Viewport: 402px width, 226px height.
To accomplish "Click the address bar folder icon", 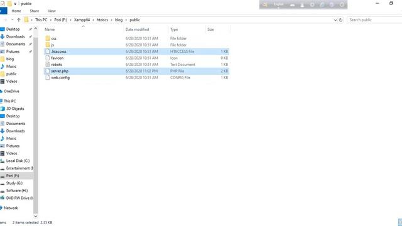I will pos(26,19).
